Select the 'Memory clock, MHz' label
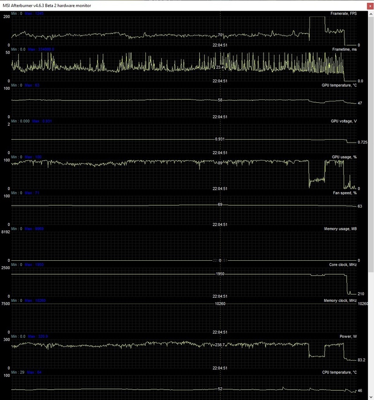Image resolution: width=374 pixels, height=400 pixels. click(340, 300)
